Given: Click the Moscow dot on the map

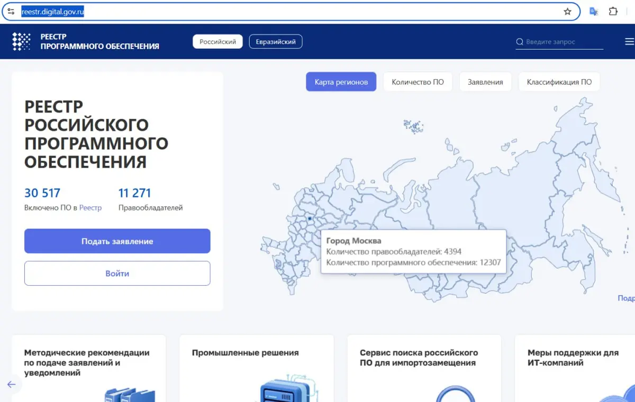Looking at the screenshot, I should 310,218.
